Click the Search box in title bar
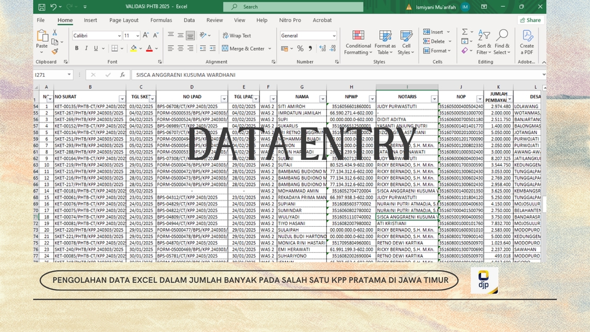Screen dimensions: 590x332 click(x=293, y=7)
